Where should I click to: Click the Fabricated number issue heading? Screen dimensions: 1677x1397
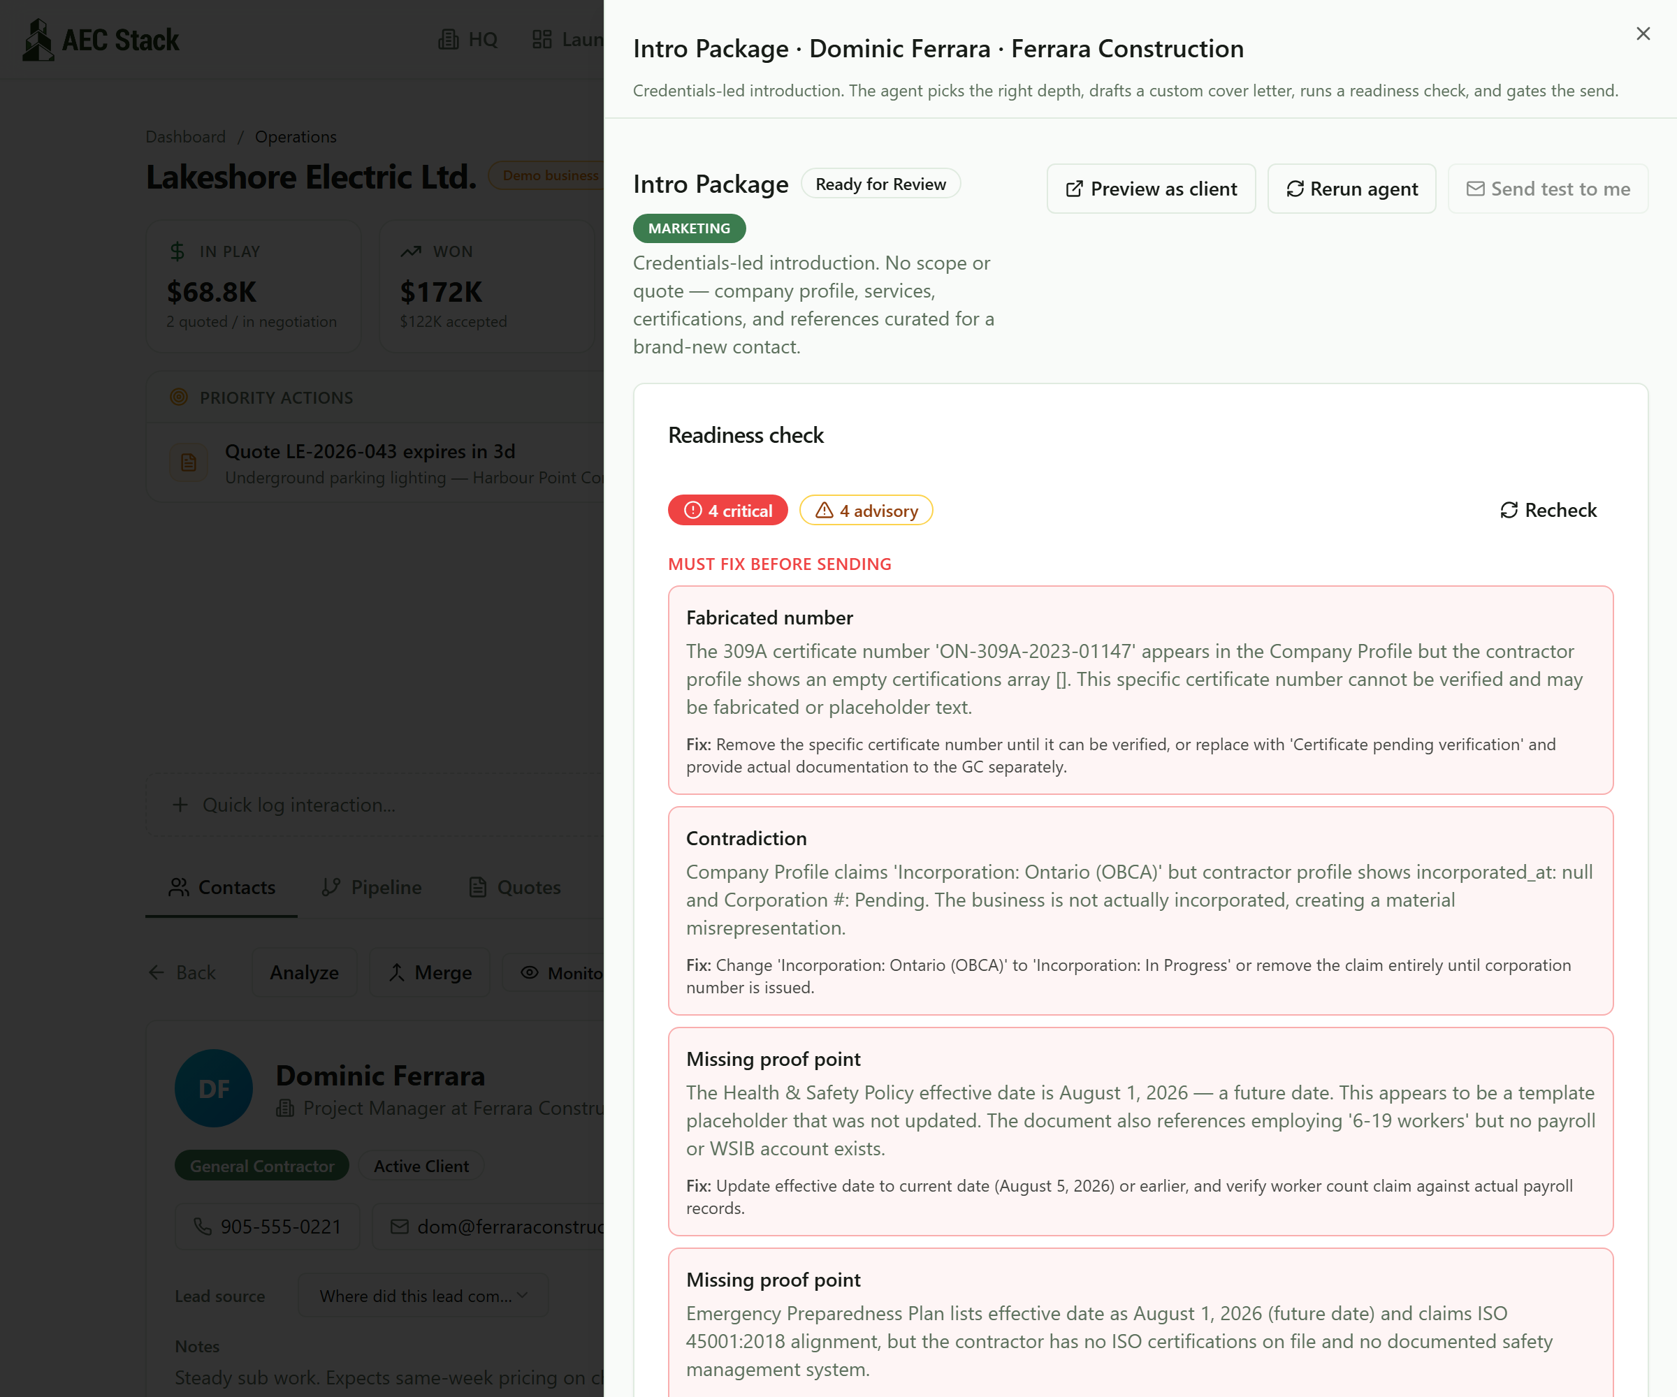[770, 617]
